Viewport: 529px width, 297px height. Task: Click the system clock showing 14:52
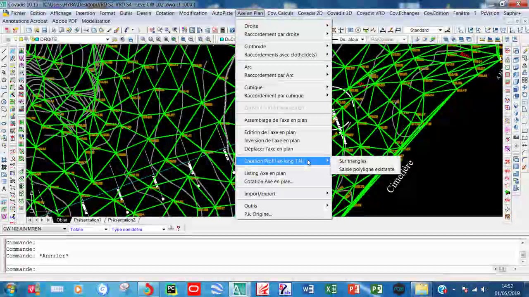pyautogui.click(x=507, y=286)
